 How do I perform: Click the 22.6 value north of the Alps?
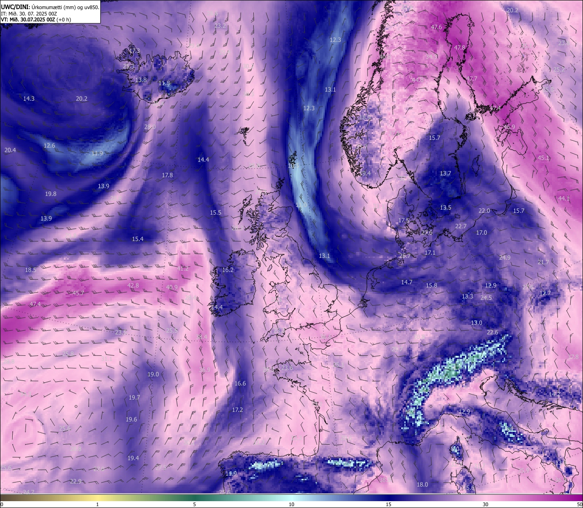click(492, 333)
